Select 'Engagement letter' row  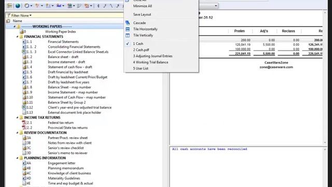[62, 163]
